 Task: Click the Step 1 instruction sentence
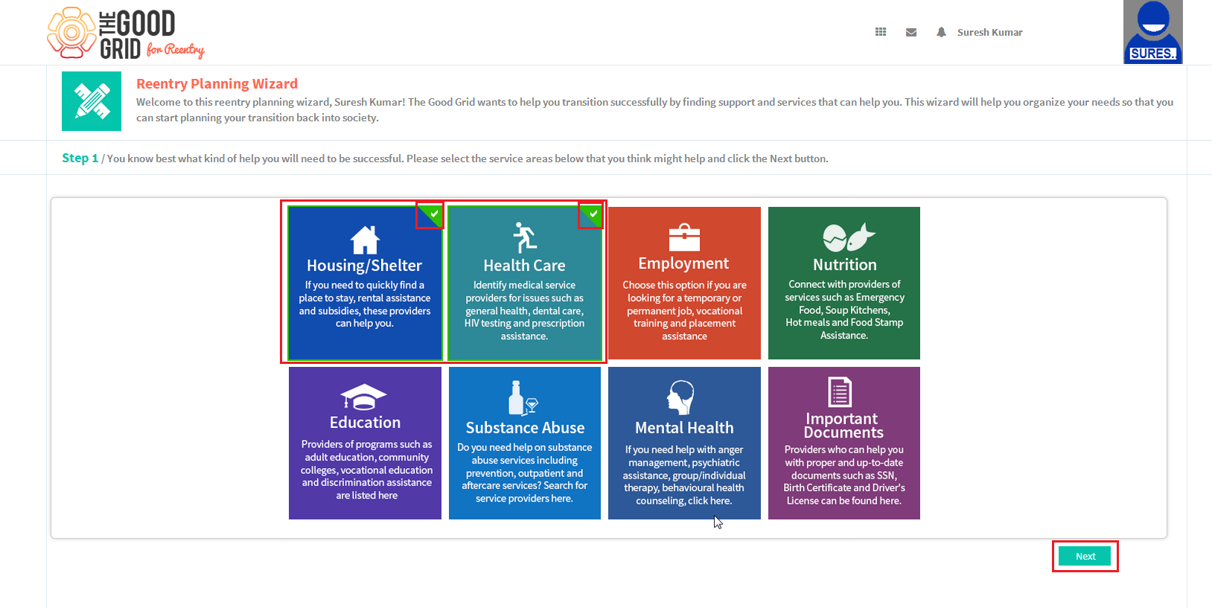click(x=468, y=159)
